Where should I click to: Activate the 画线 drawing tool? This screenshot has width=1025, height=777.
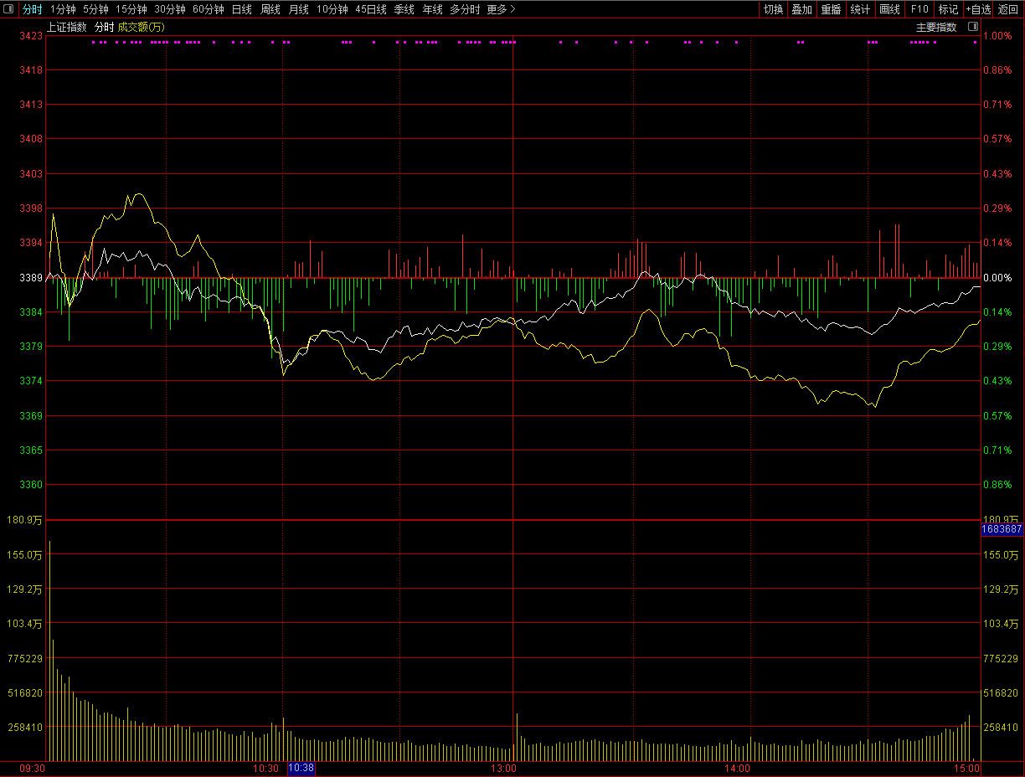coord(889,9)
